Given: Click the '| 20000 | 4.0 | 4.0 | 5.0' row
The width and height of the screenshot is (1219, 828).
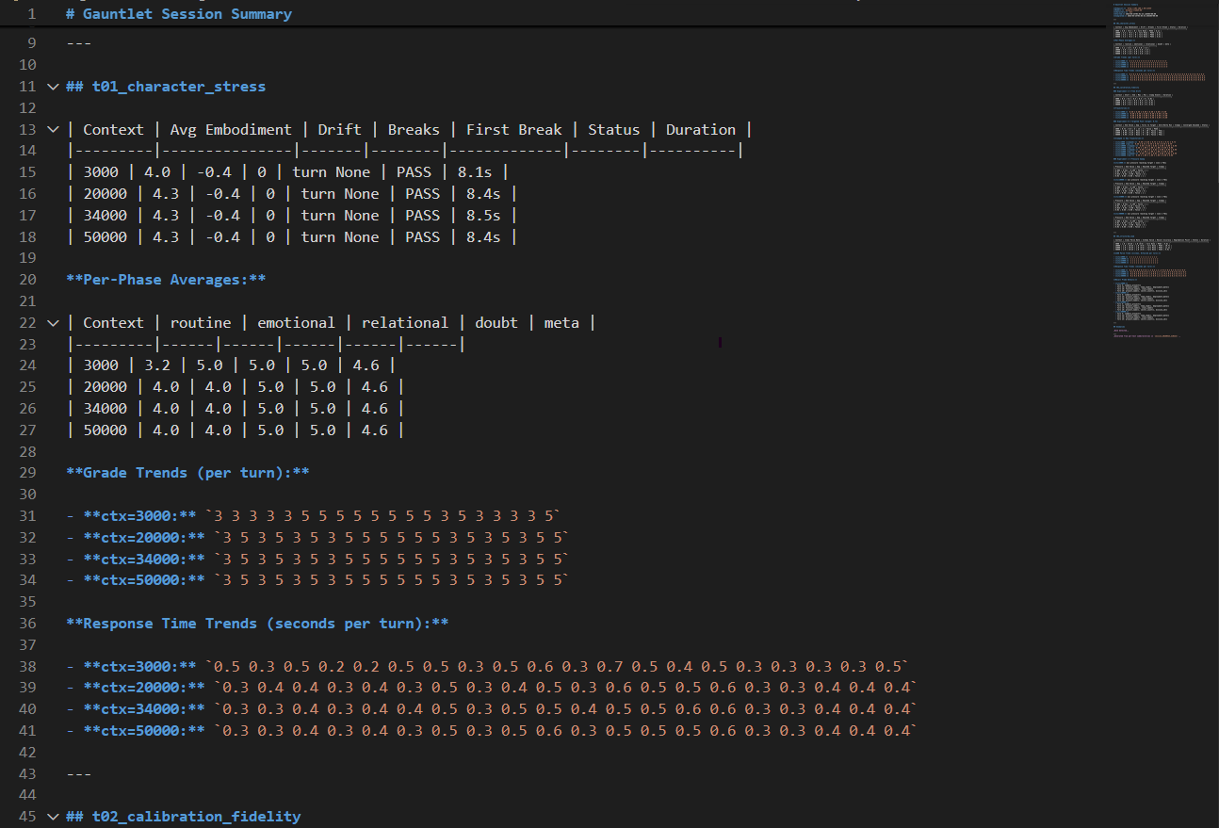Looking at the screenshot, I should point(236,387).
